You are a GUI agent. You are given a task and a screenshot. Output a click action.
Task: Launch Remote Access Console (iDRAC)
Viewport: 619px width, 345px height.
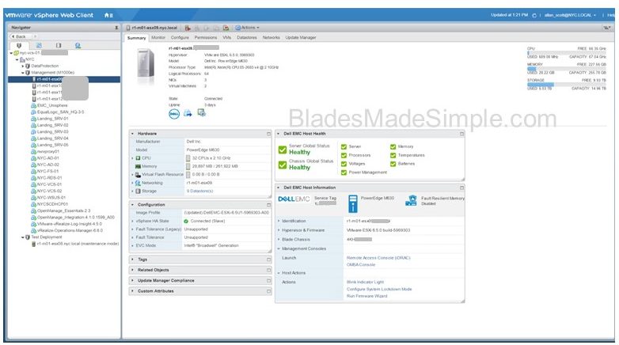[x=378, y=258]
